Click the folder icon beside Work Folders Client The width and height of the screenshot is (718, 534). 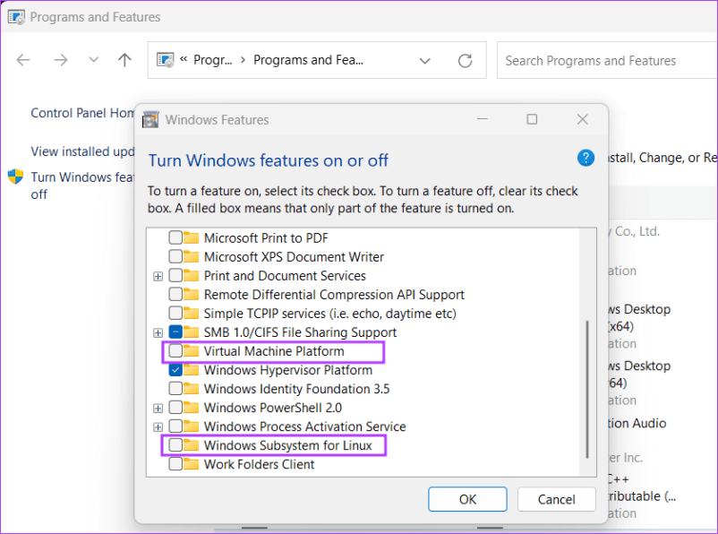(192, 464)
